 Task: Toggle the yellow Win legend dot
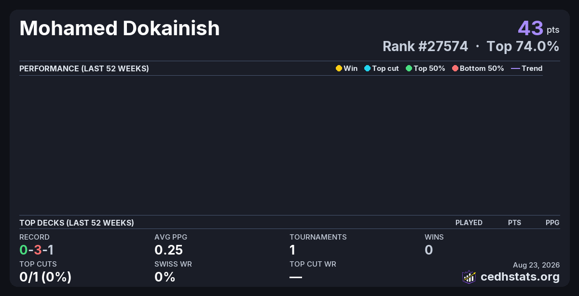coord(339,68)
